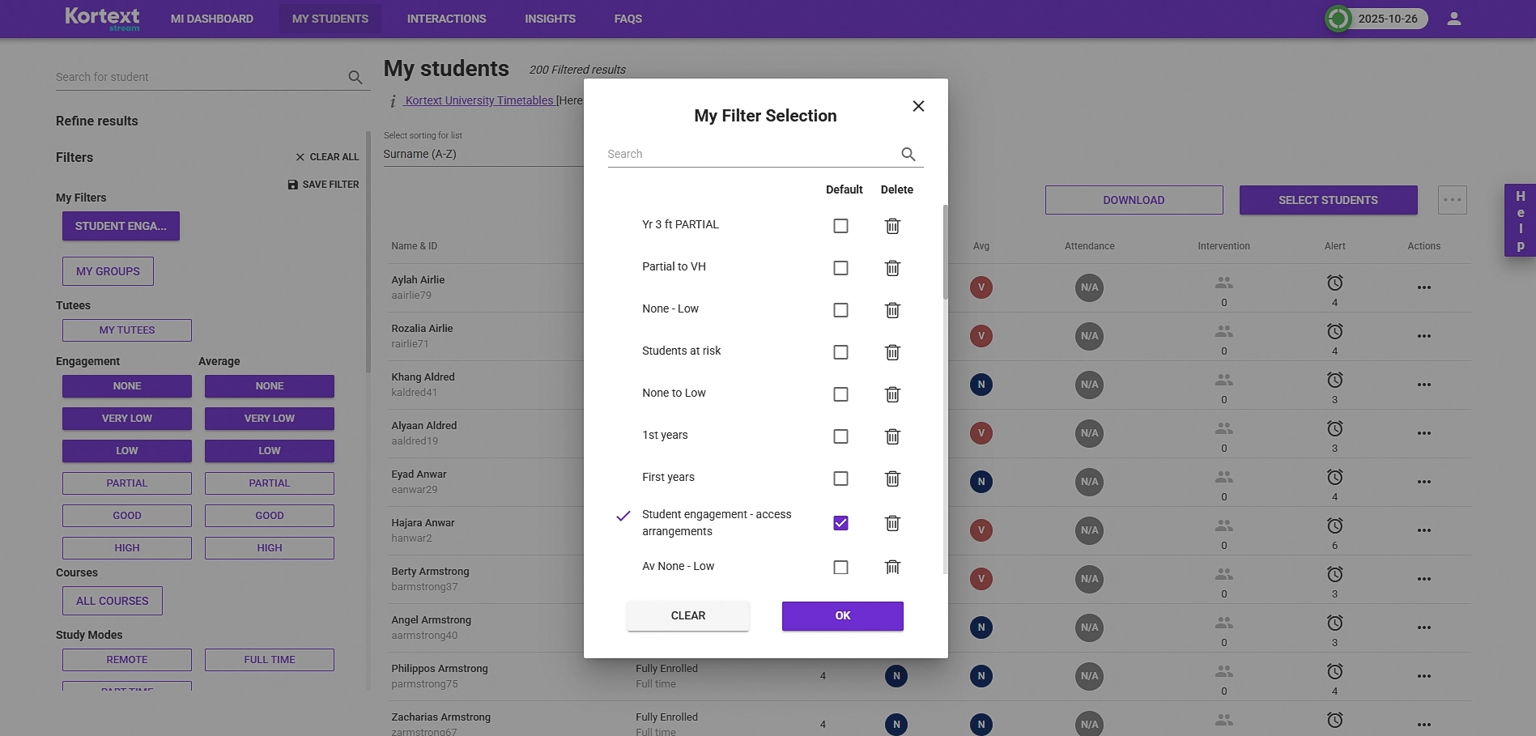The width and height of the screenshot is (1536, 736).
Task: Open the more-options box beside SELECT STUDENTS
Action: [1452, 199]
